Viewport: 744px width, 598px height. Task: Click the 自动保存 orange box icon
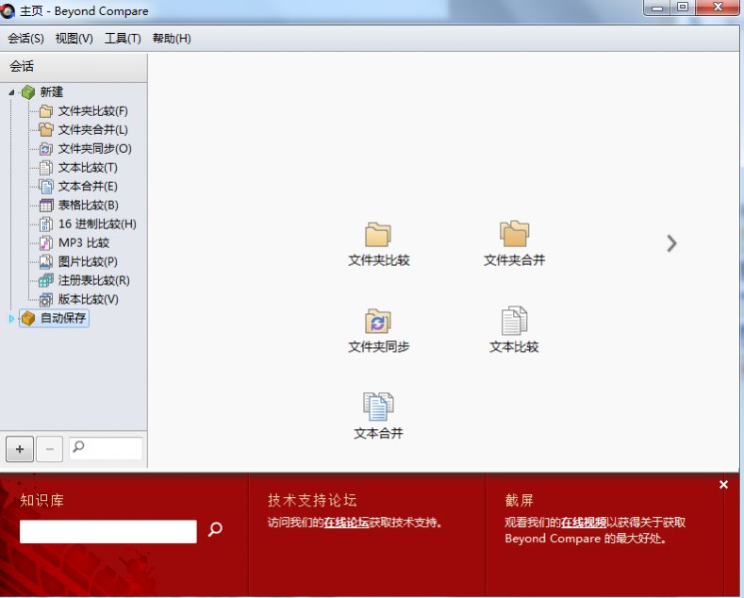coord(28,318)
